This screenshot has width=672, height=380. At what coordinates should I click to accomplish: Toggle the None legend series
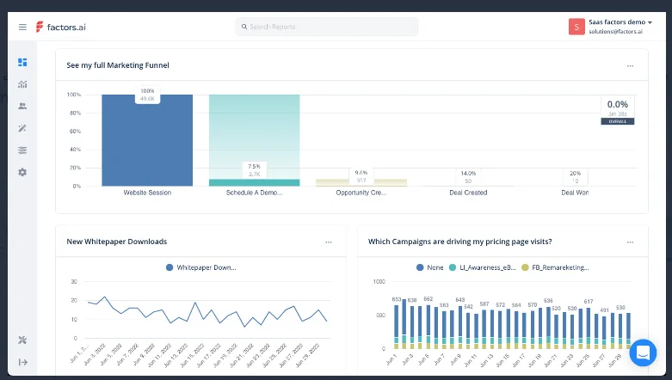pos(430,267)
